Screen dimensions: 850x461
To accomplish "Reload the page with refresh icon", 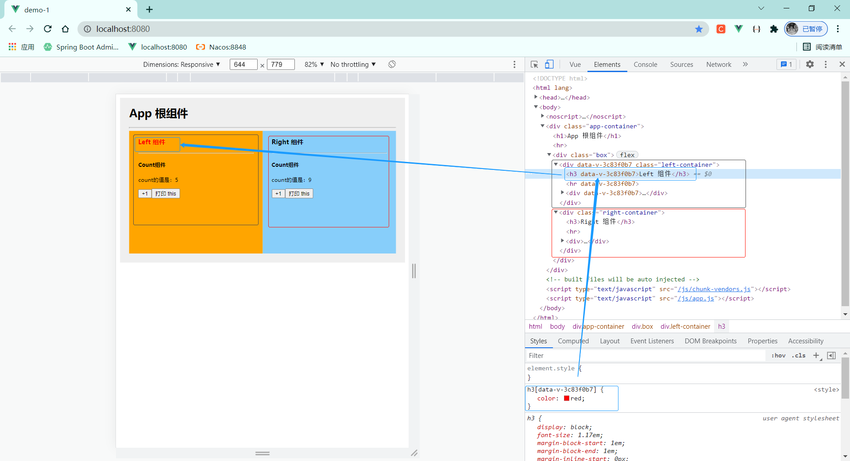I will 48,29.
